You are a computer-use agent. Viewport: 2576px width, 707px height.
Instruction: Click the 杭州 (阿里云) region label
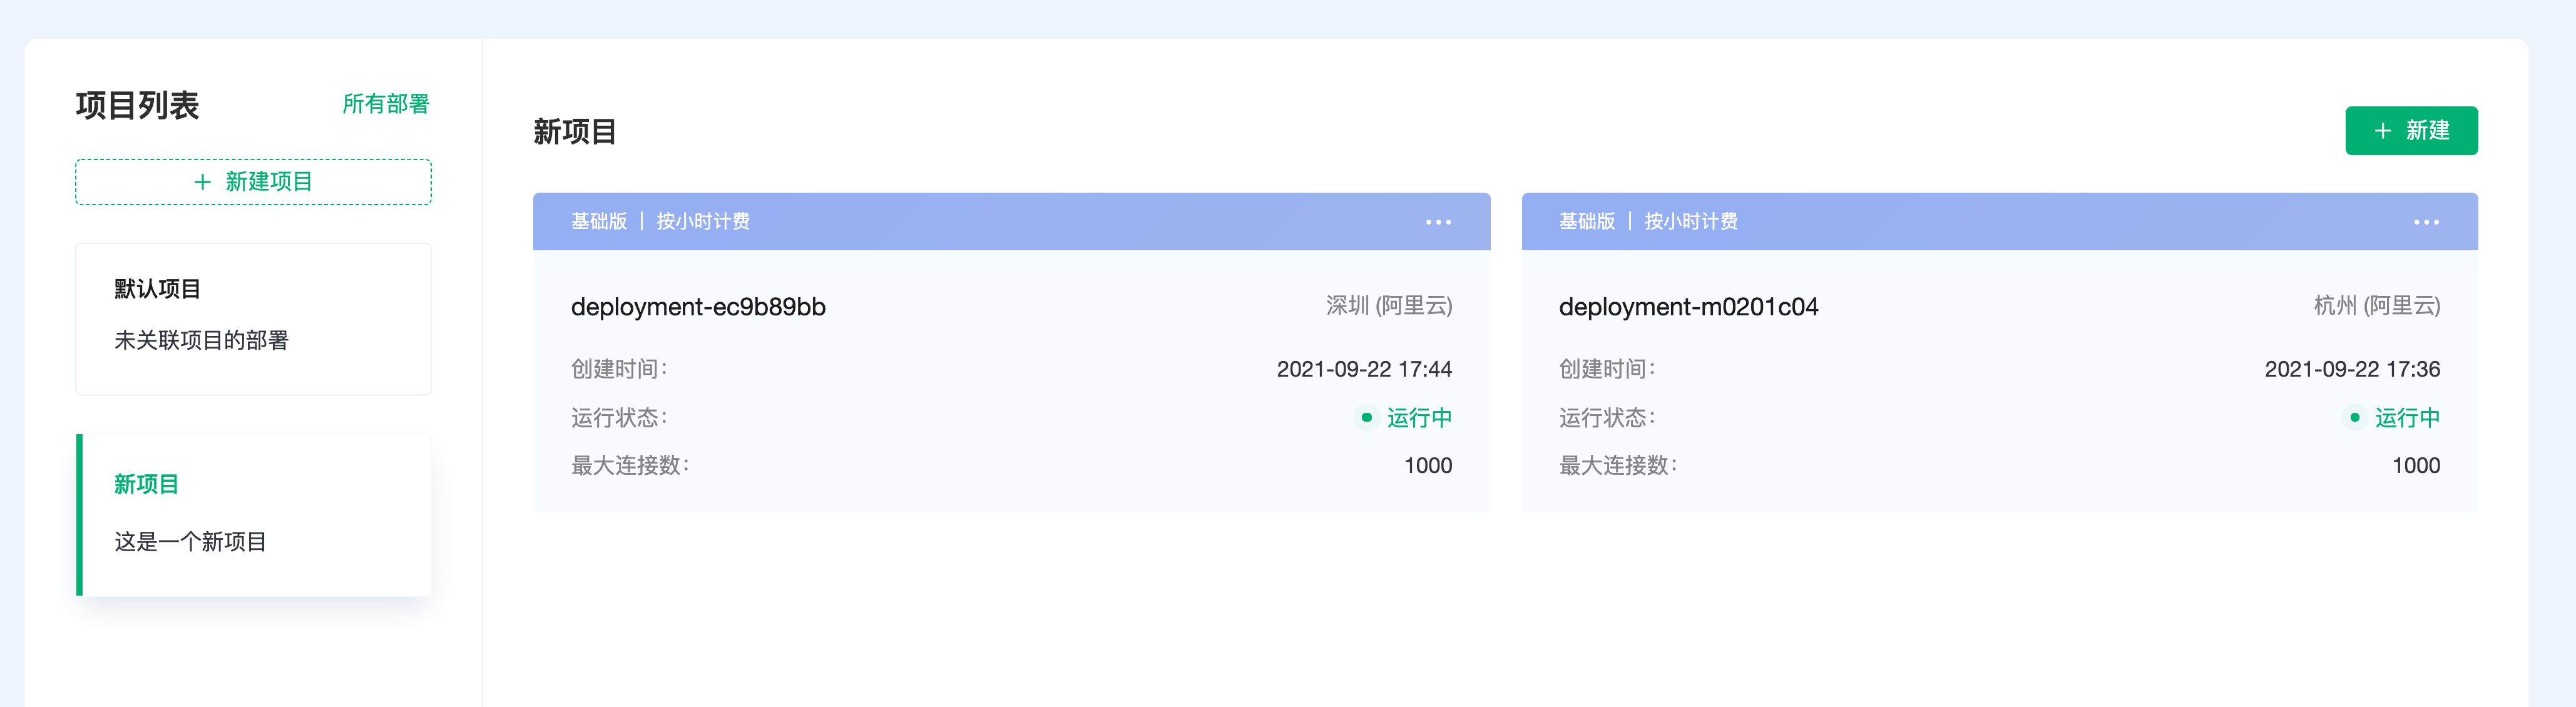pyautogui.click(x=2376, y=306)
